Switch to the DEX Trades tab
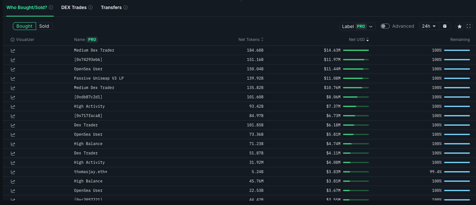The image size is (476, 205). click(74, 7)
